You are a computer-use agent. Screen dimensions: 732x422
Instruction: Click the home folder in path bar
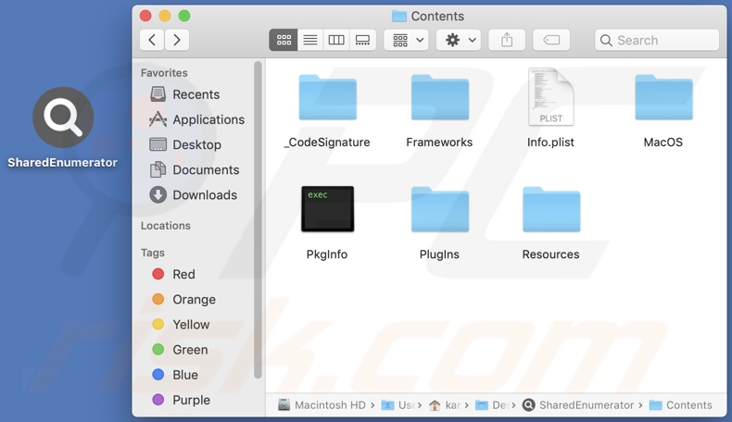445,405
